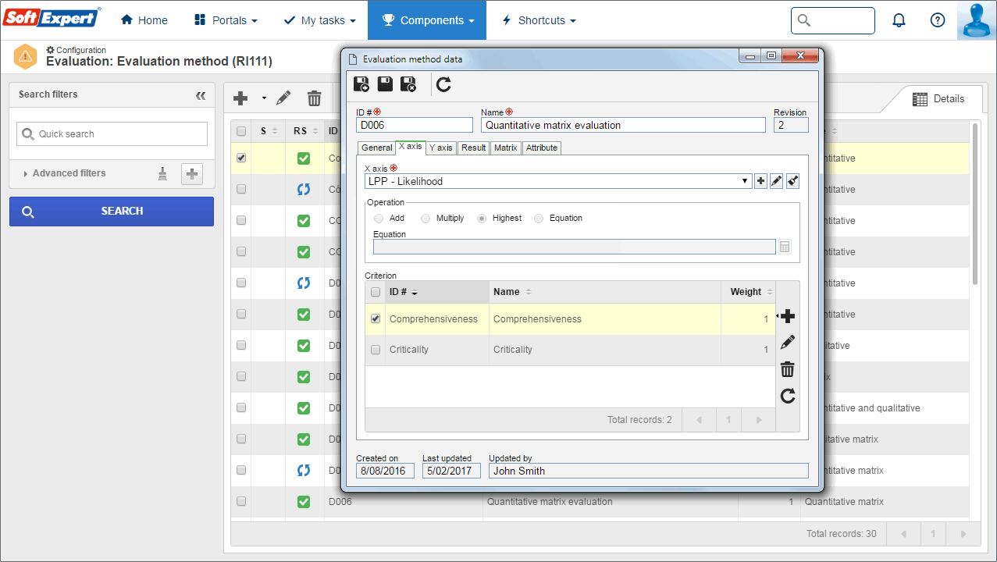997x562 pixels.
Task: Clear search filters with the broom icon
Action: [x=162, y=173]
